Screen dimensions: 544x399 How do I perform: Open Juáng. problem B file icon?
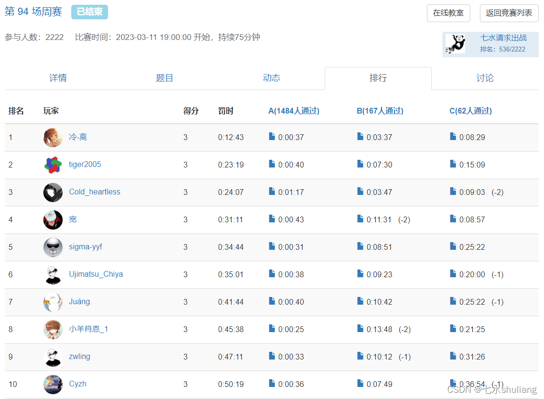360,301
